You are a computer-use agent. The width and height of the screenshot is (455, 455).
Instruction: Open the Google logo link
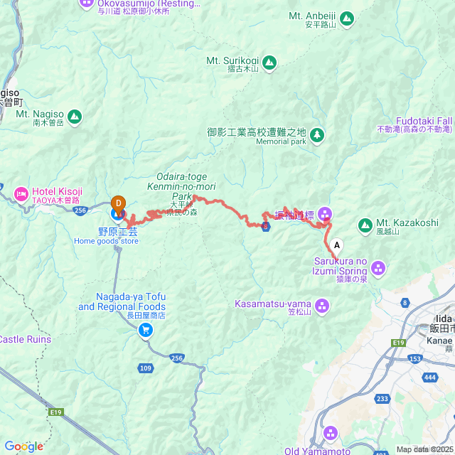(x=23, y=446)
